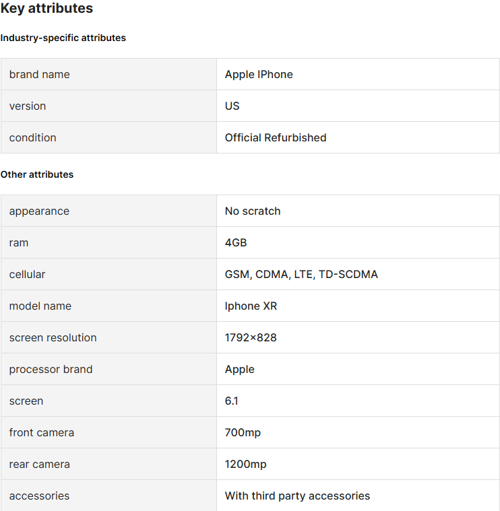Click the 'accessories' label cell
The width and height of the screenshot is (500, 511).
pyautogui.click(x=108, y=496)
